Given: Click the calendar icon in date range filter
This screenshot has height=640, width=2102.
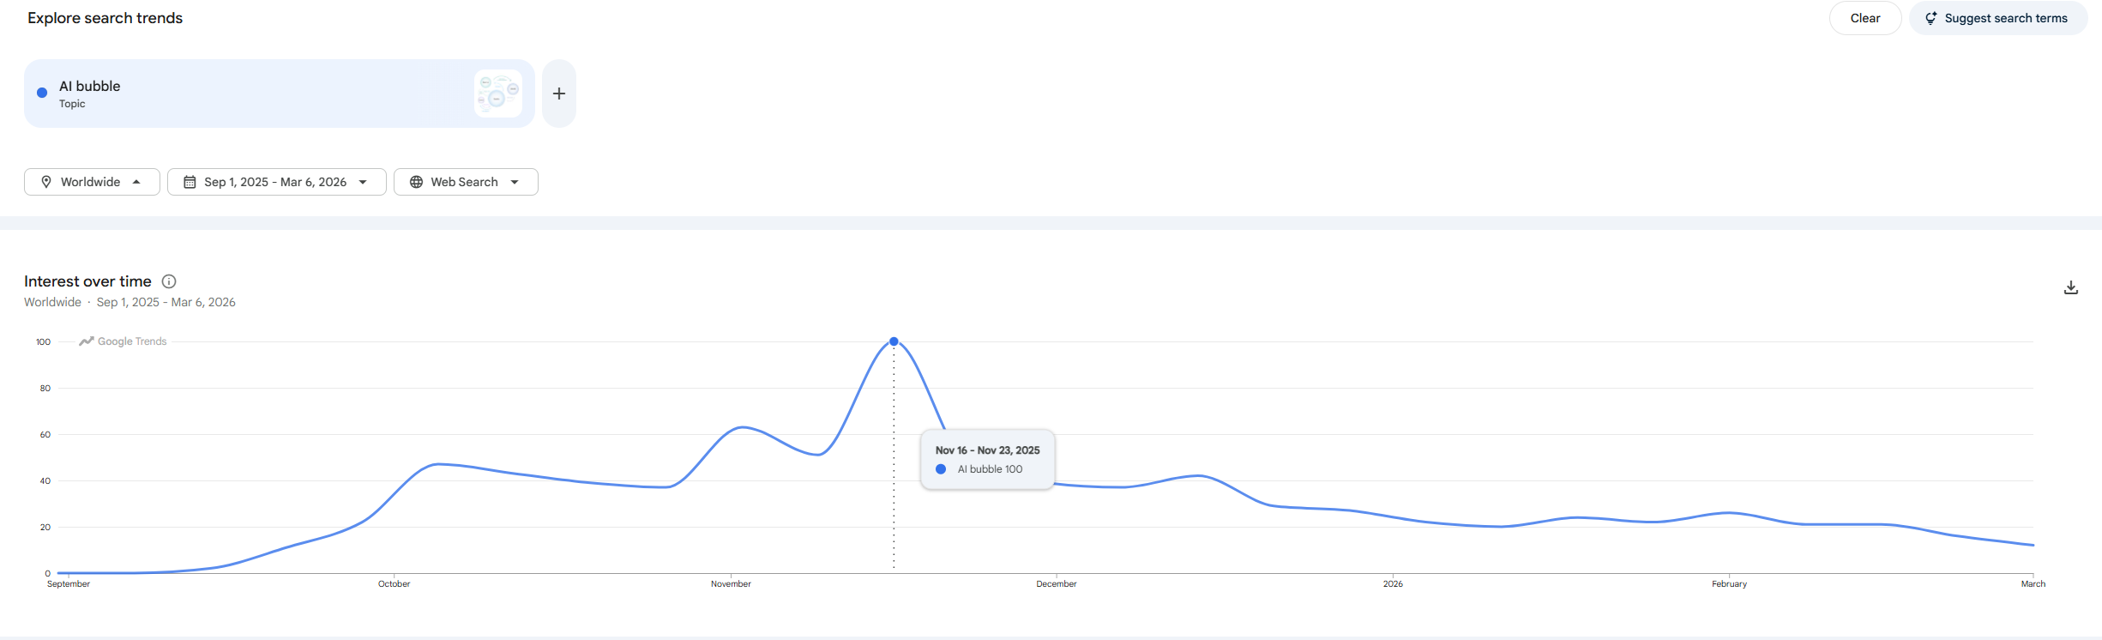Looking at the screenshot, I should [x=190, y=182].
